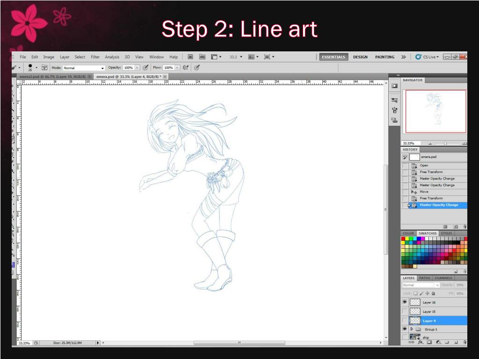Open the Flow slider arrow

tap(177, 67)
